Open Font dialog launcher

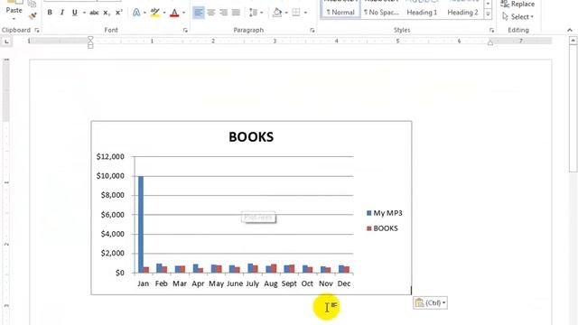[x=185, y=30]
